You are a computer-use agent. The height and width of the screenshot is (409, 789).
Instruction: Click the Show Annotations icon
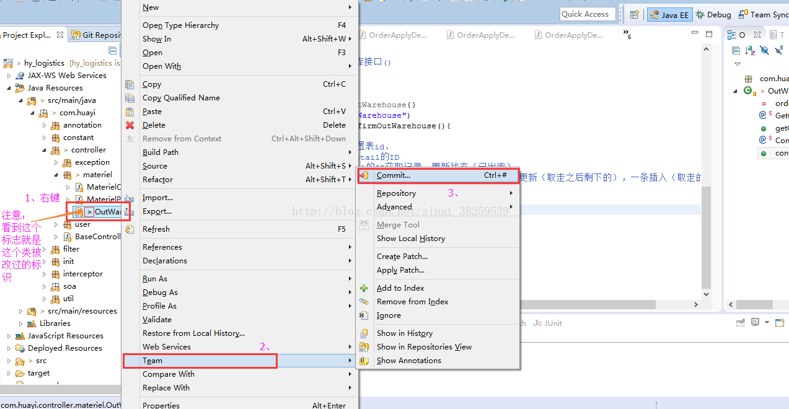[x=364, y=361]
